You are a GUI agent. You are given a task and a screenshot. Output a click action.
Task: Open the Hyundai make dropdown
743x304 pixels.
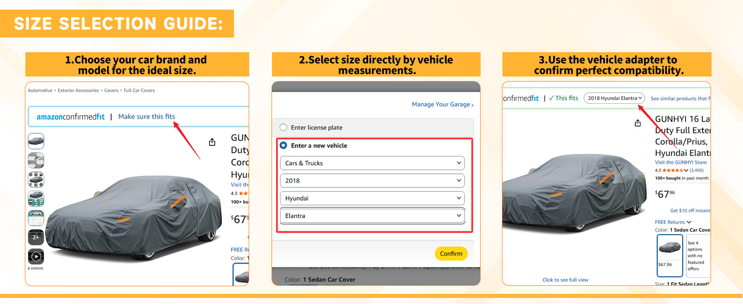point(372,198)
